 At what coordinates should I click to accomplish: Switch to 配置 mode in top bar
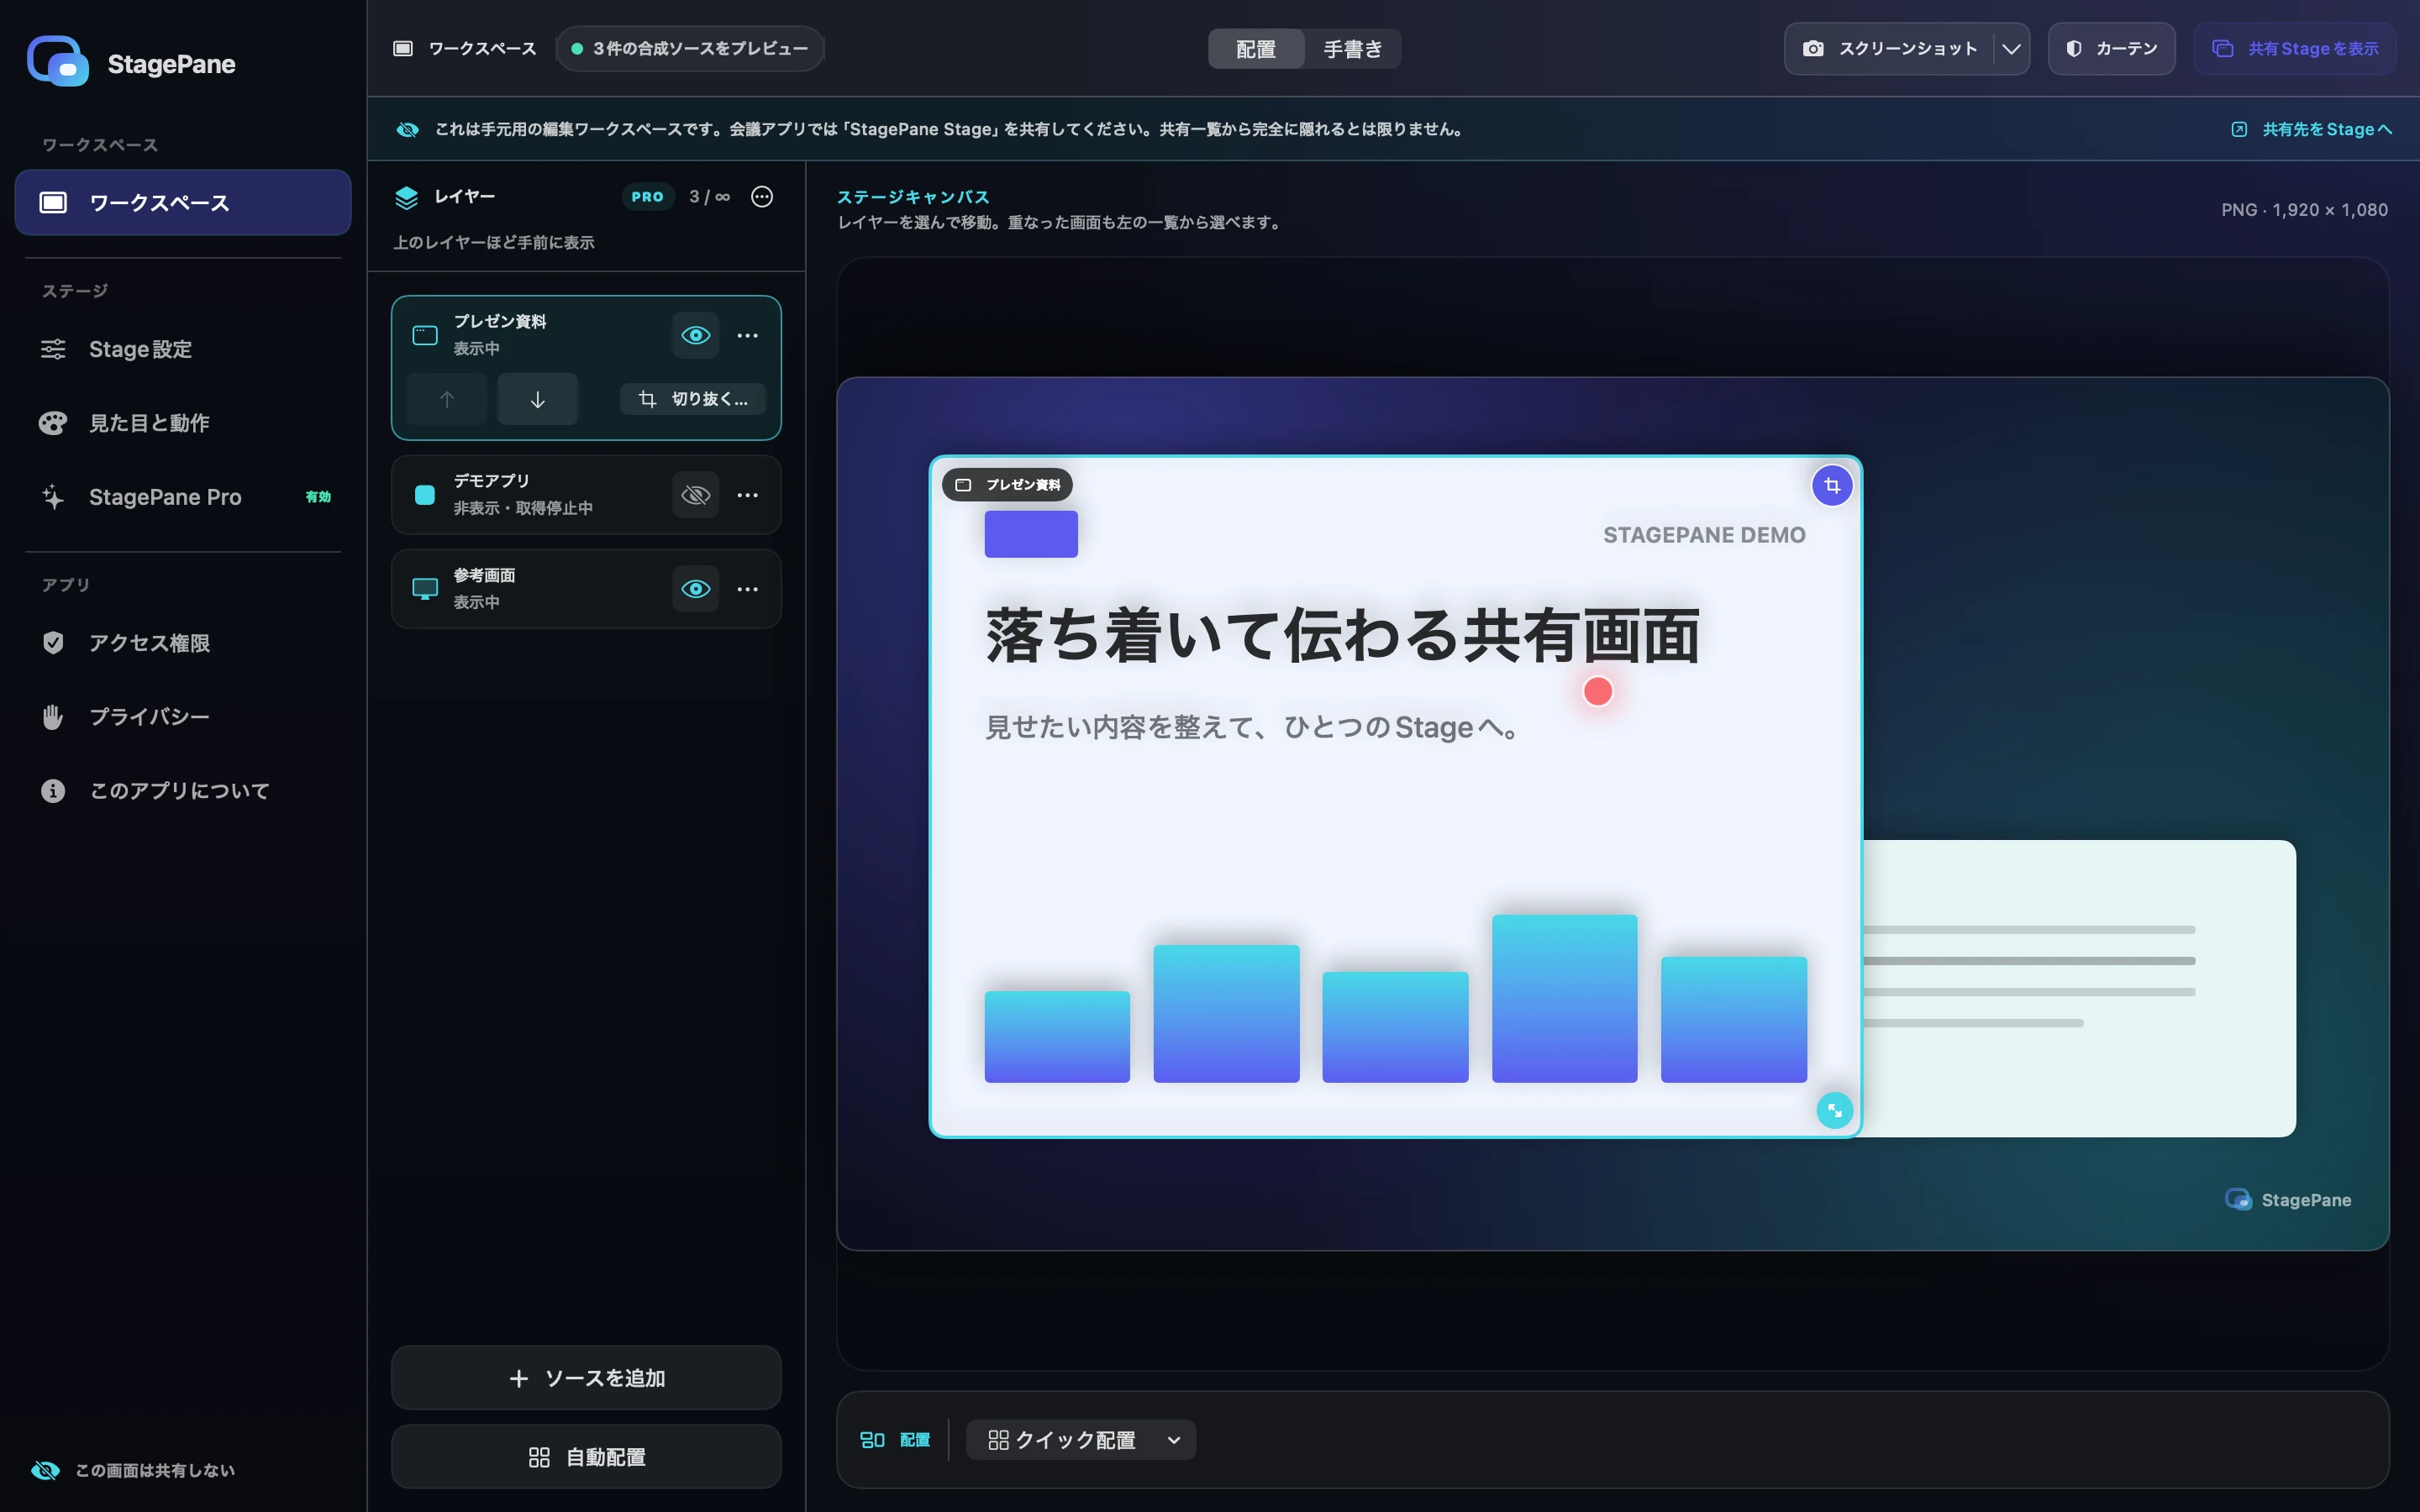click(1256, 49)
